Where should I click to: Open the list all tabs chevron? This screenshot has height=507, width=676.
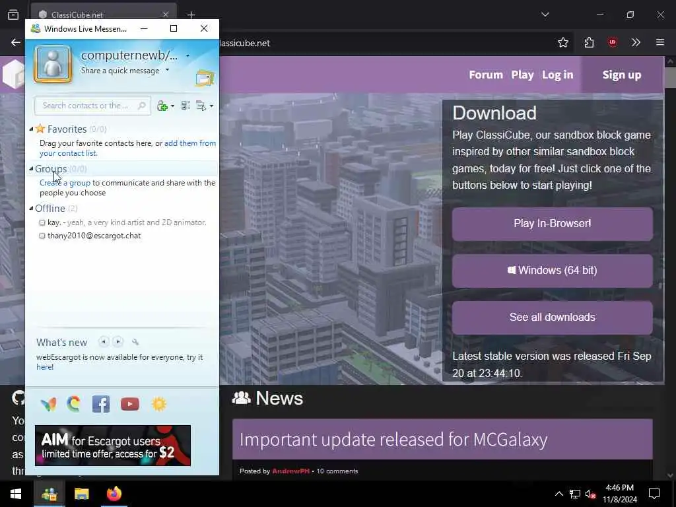click(545, 15)
